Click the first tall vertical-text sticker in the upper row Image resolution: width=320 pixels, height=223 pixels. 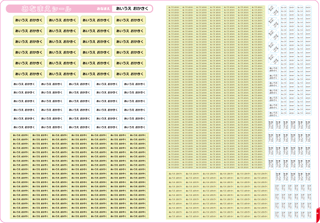(x=271, y=125)
